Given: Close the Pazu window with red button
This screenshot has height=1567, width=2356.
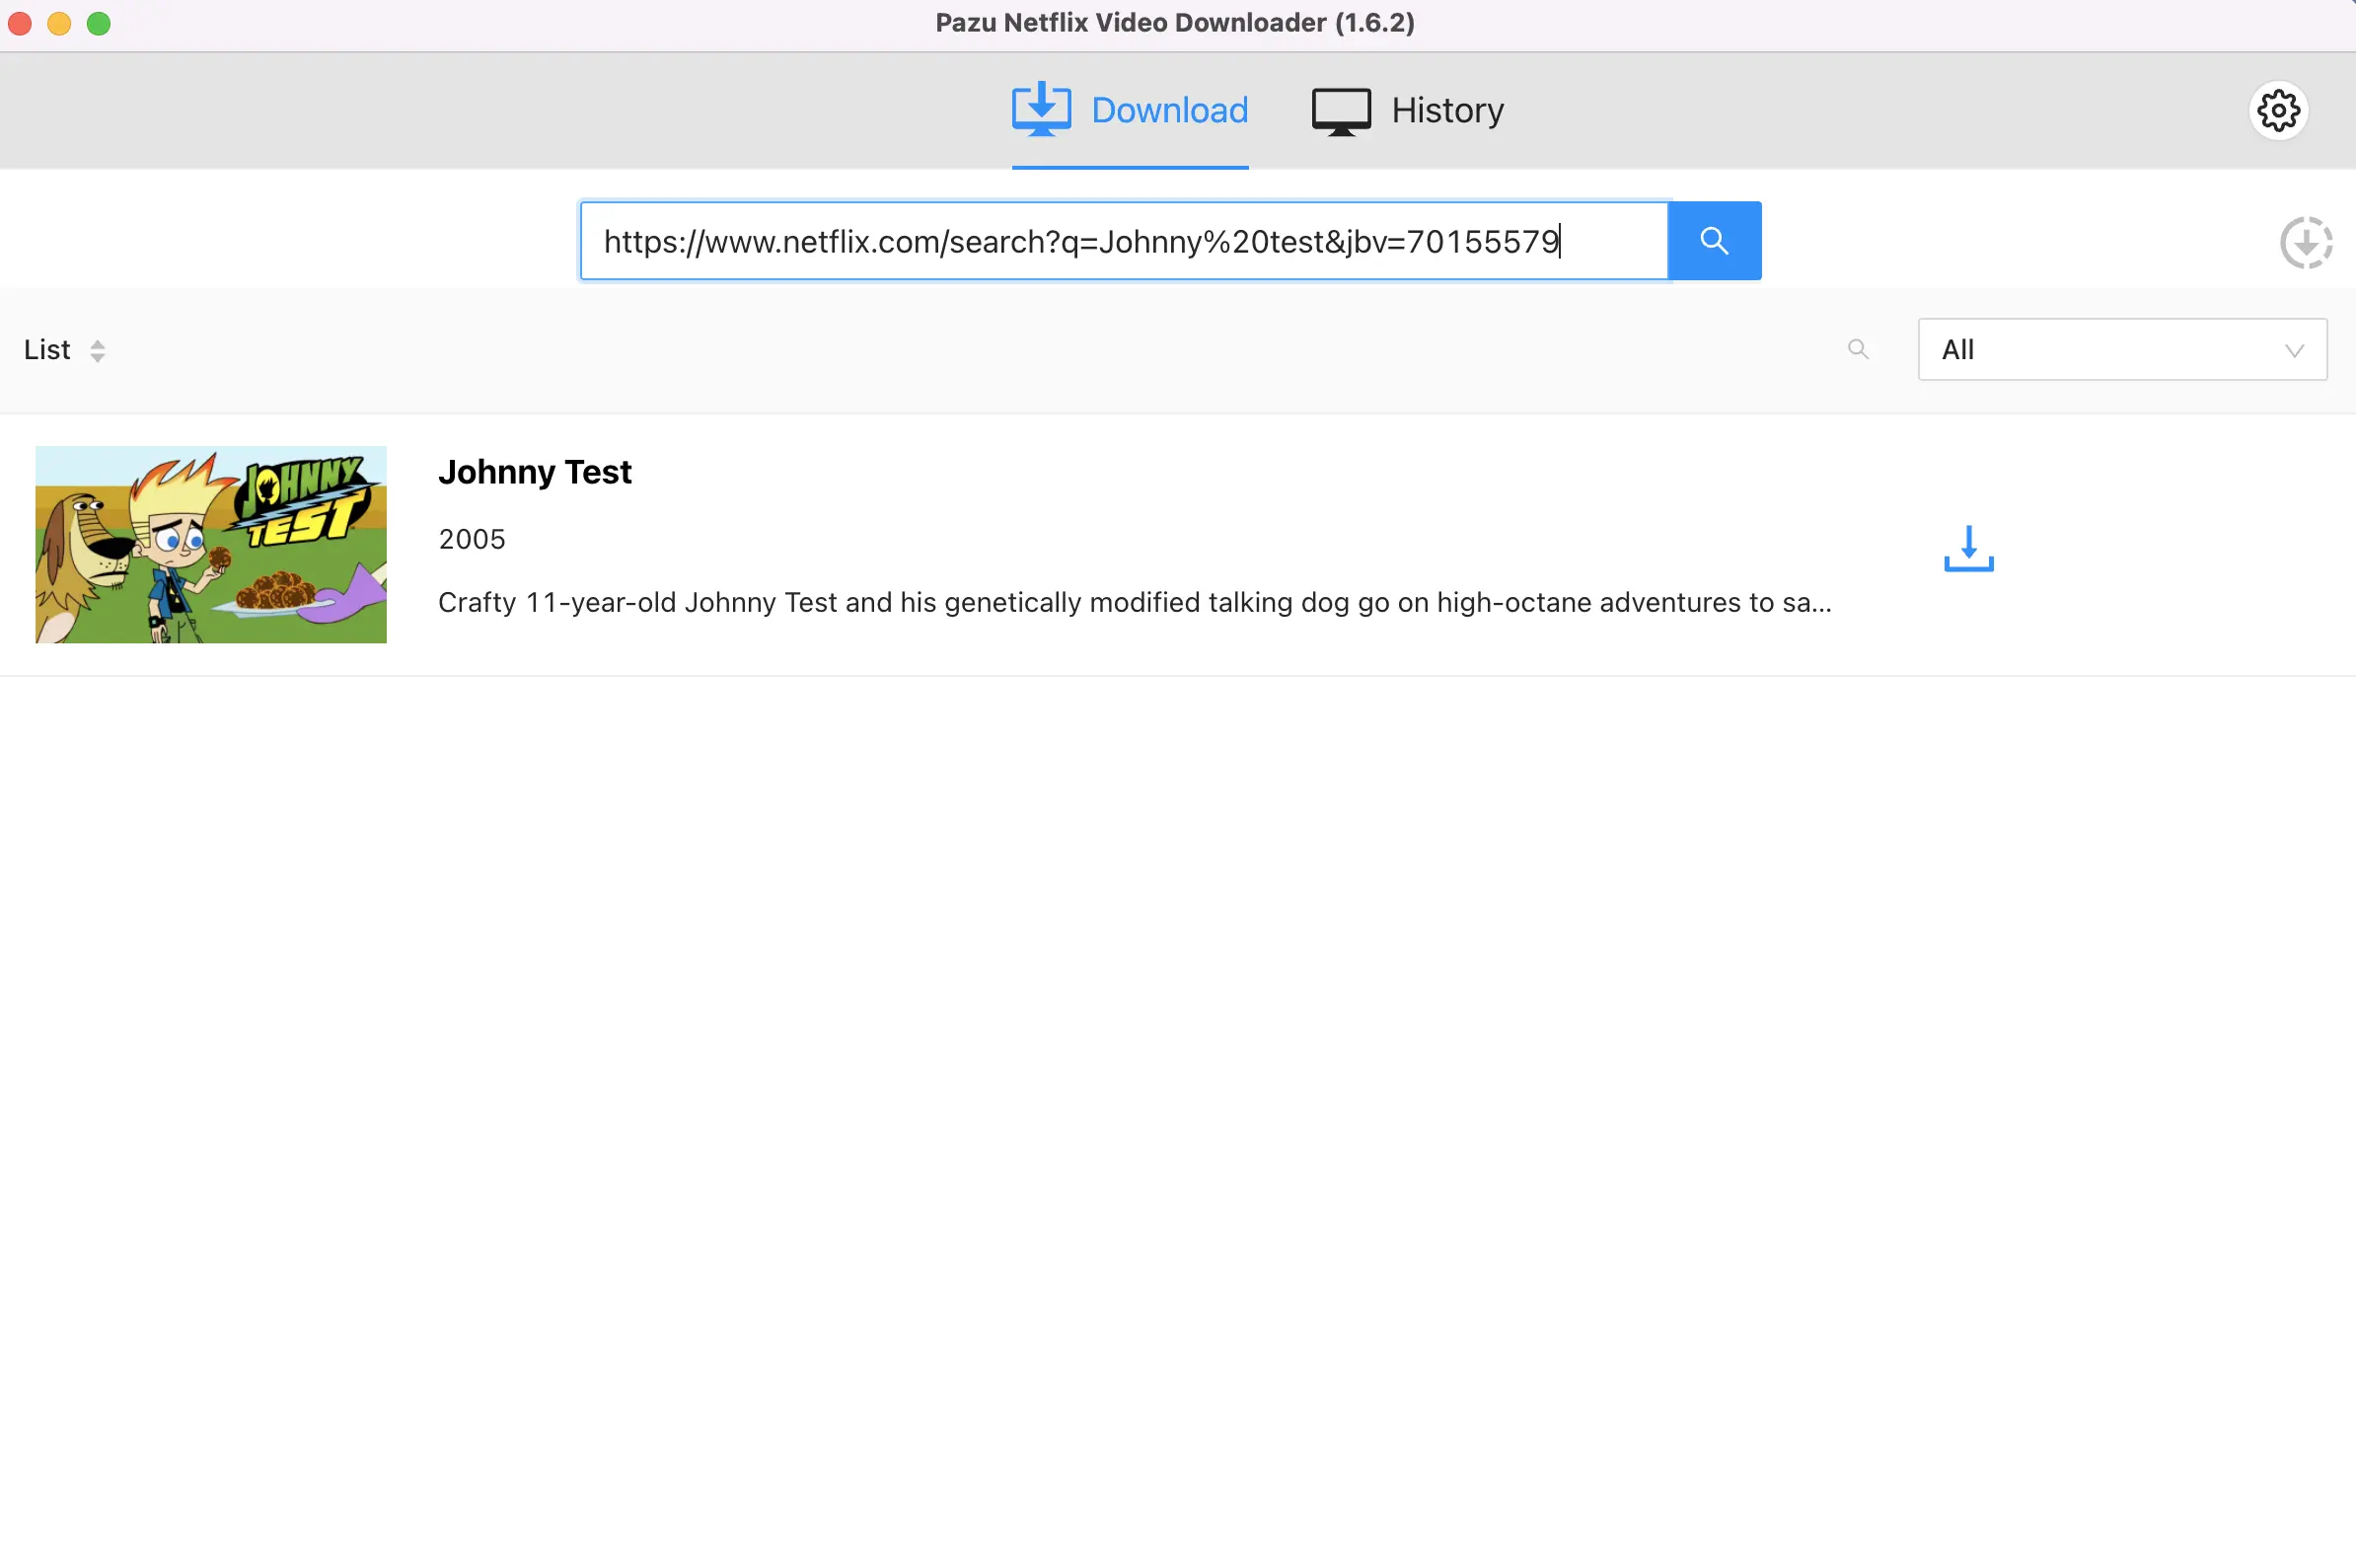Looking at the screenshot, I should pos(20,23).
